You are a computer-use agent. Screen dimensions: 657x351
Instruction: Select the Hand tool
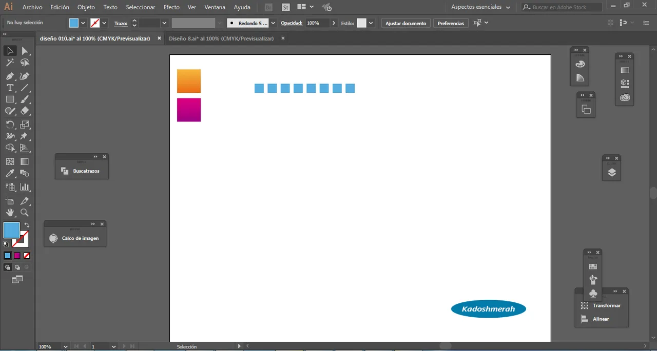10,213
